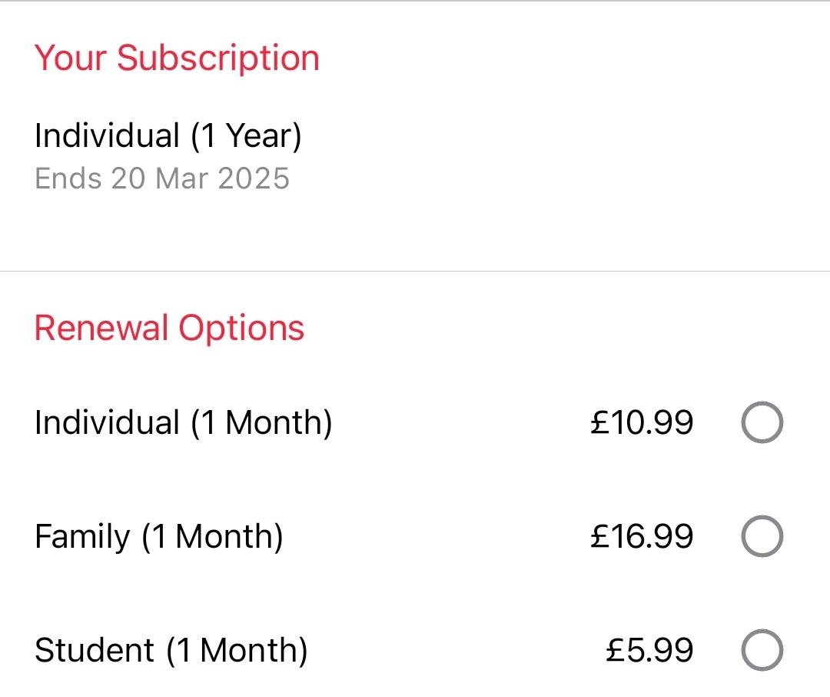The image size is (830, 697).
Task: Click the (1 Year) text of the current plan
Action: point(246,136)
